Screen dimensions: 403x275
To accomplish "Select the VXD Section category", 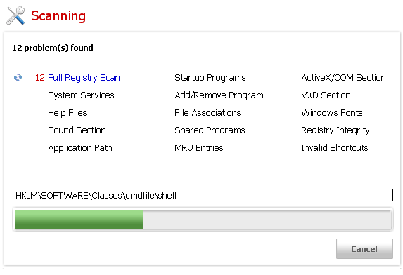I will pyautogui.click(x=326, y=95).
